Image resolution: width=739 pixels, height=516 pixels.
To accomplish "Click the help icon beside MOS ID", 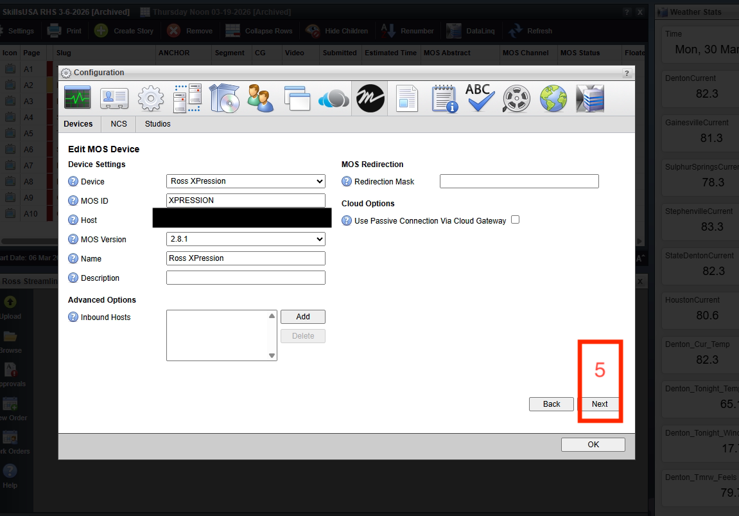I will 73,201.
